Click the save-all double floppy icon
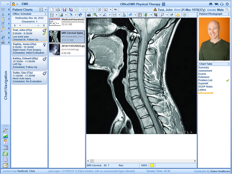Image resolution: width=232 pixels, height=174 pixels. (x=71, y=10)
